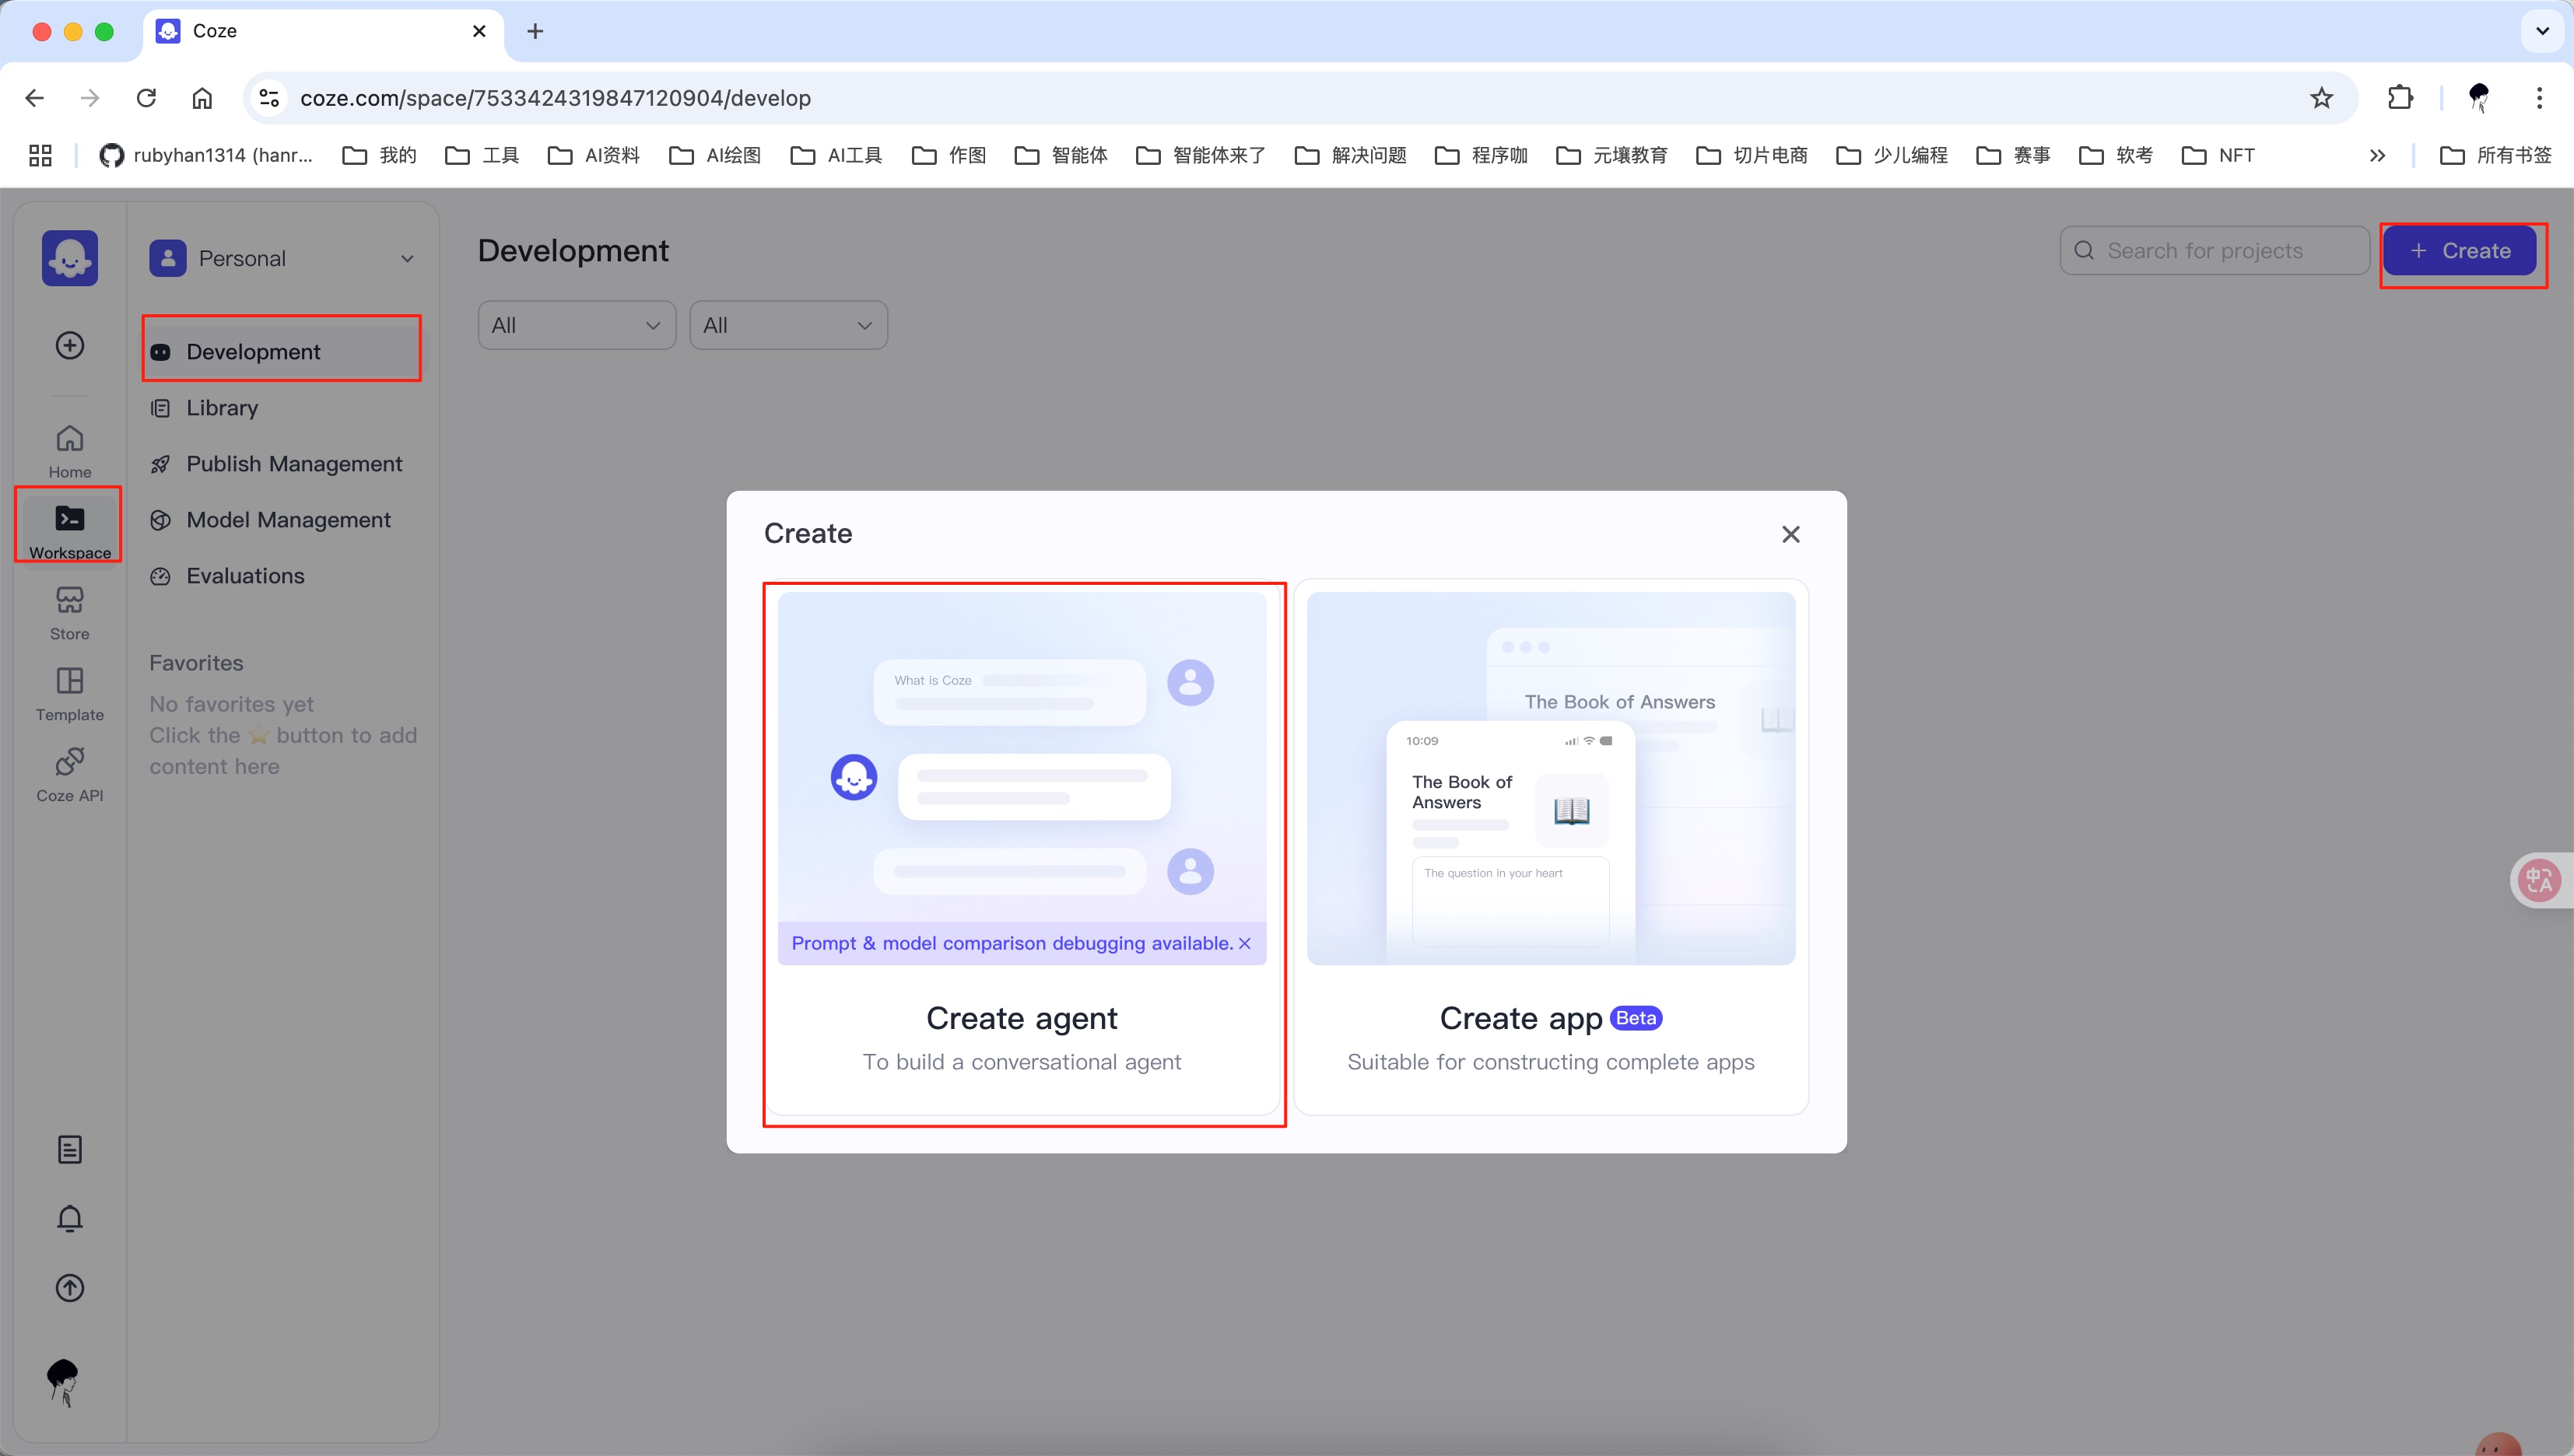Screen dimensions: 2574x1456
Task: Select Library in the workspace menu
Action: pos(222,408)
